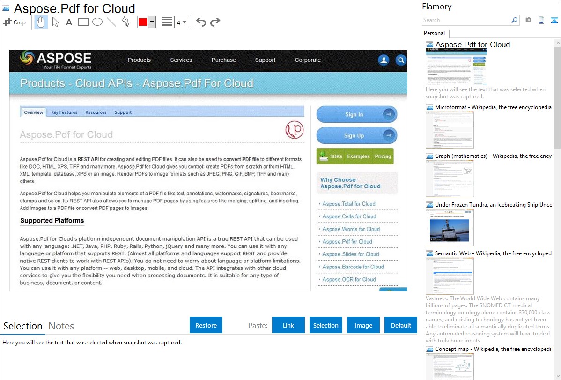
Task: Click the blue triangle icon next to the document icon
Action: 554,20
